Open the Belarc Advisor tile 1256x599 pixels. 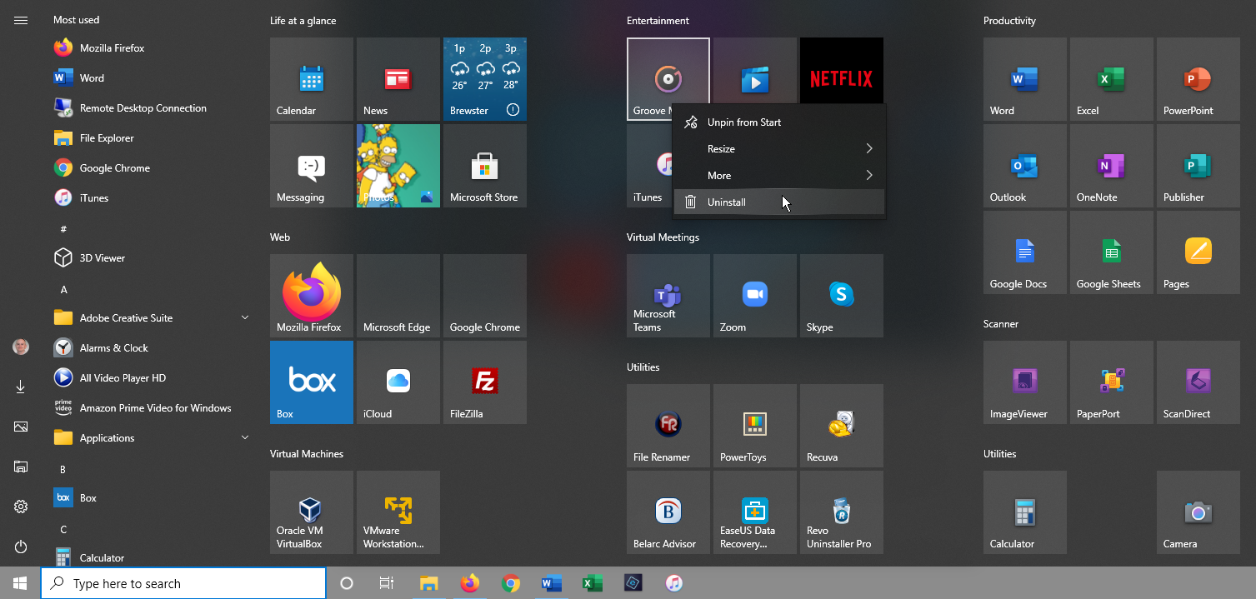click(x=668, y=512)
